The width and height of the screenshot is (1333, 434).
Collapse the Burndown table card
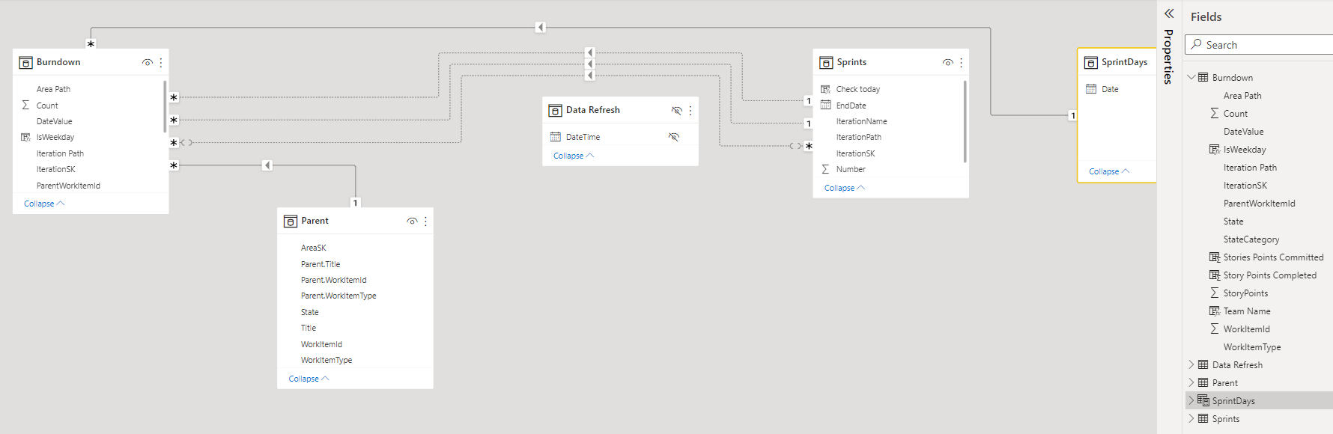[44, 204]
